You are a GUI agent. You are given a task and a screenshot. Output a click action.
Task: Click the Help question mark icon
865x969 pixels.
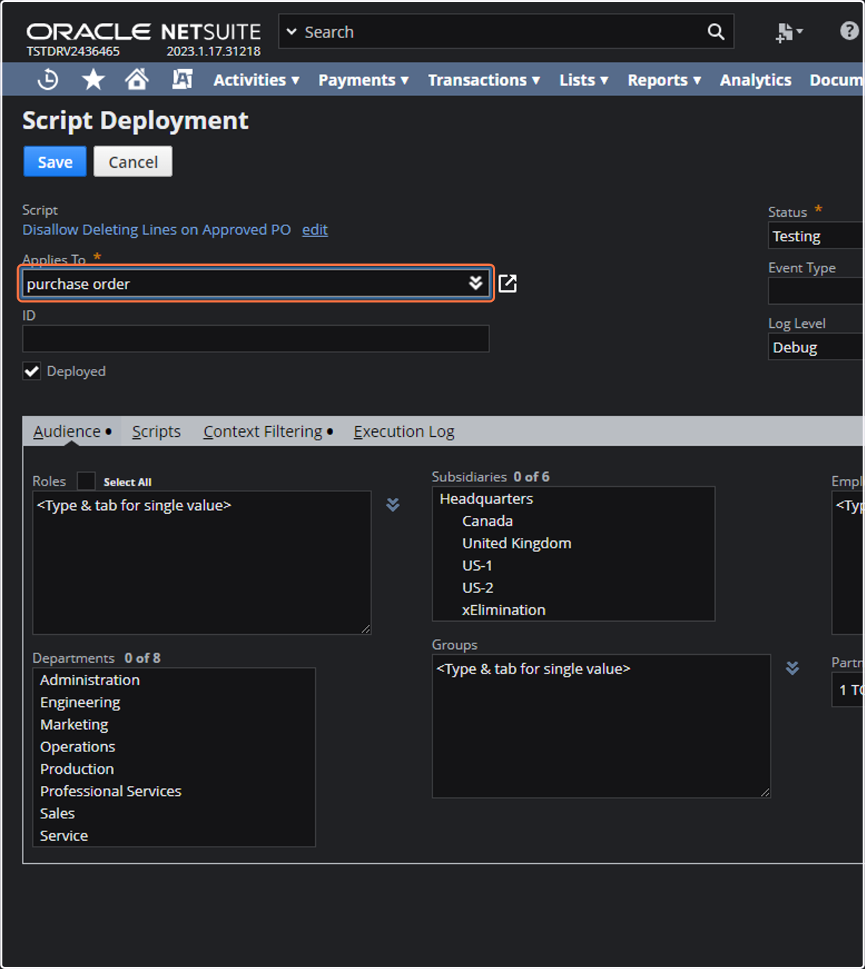(849, 31)
